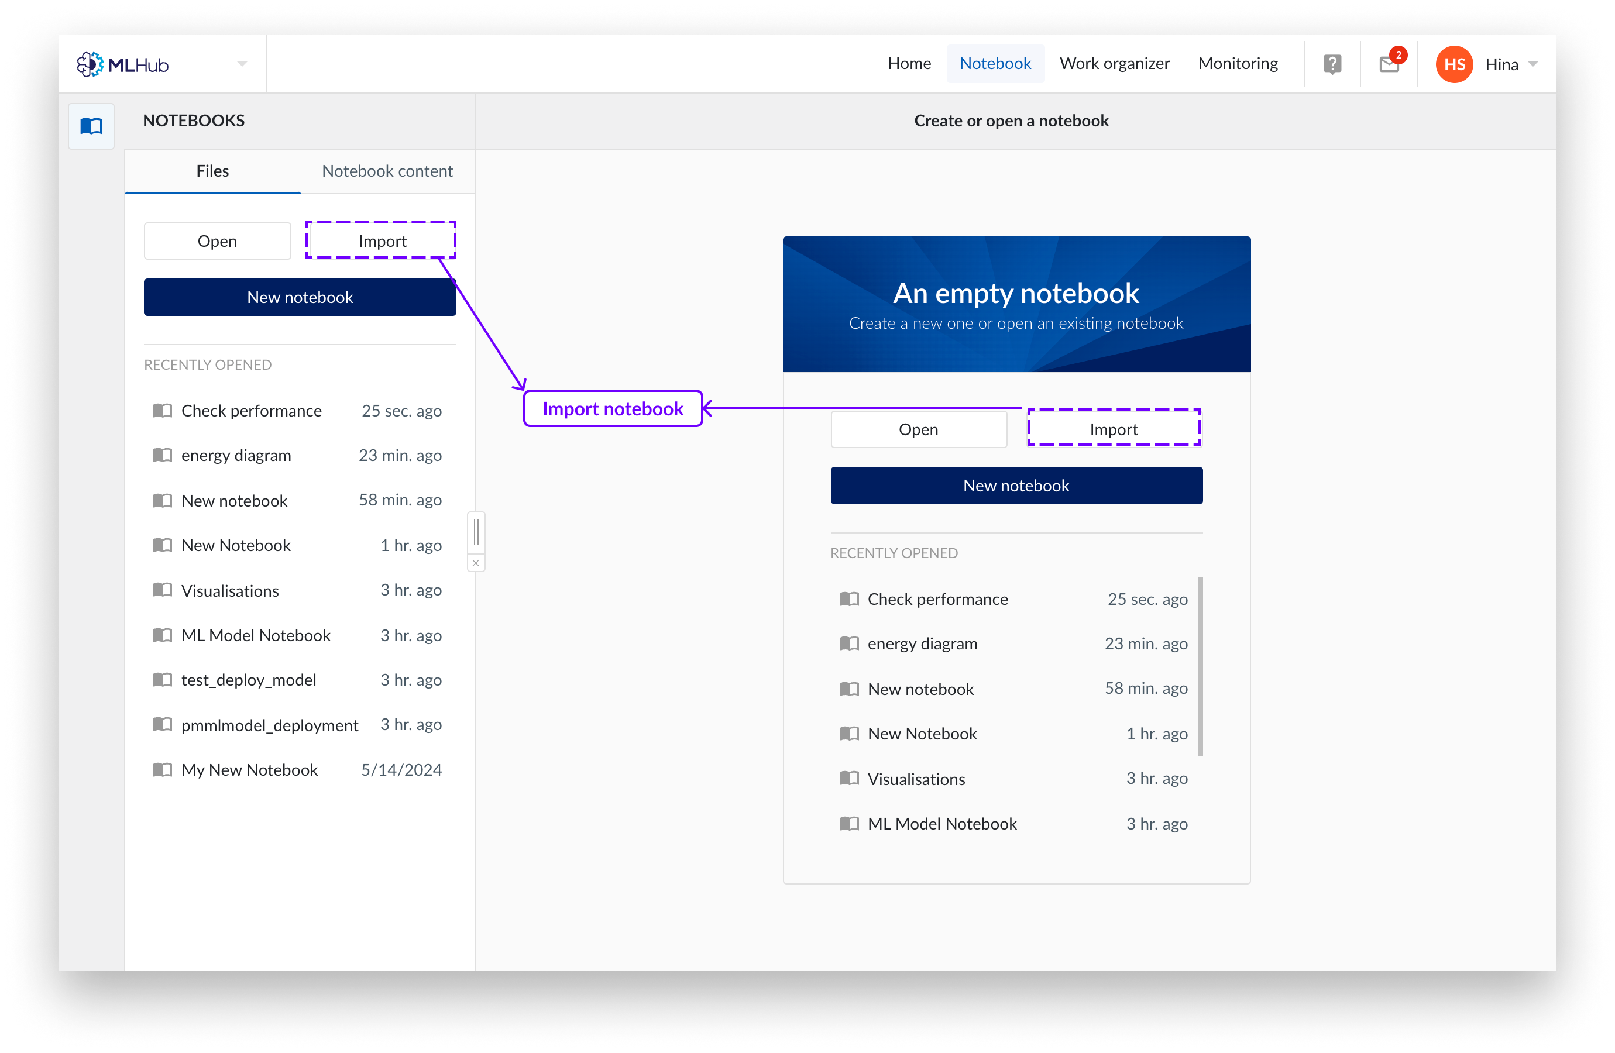Expand the MLHub workspace dropdown arrow
Viewport: 1615px width, 1053px height.
242,64
